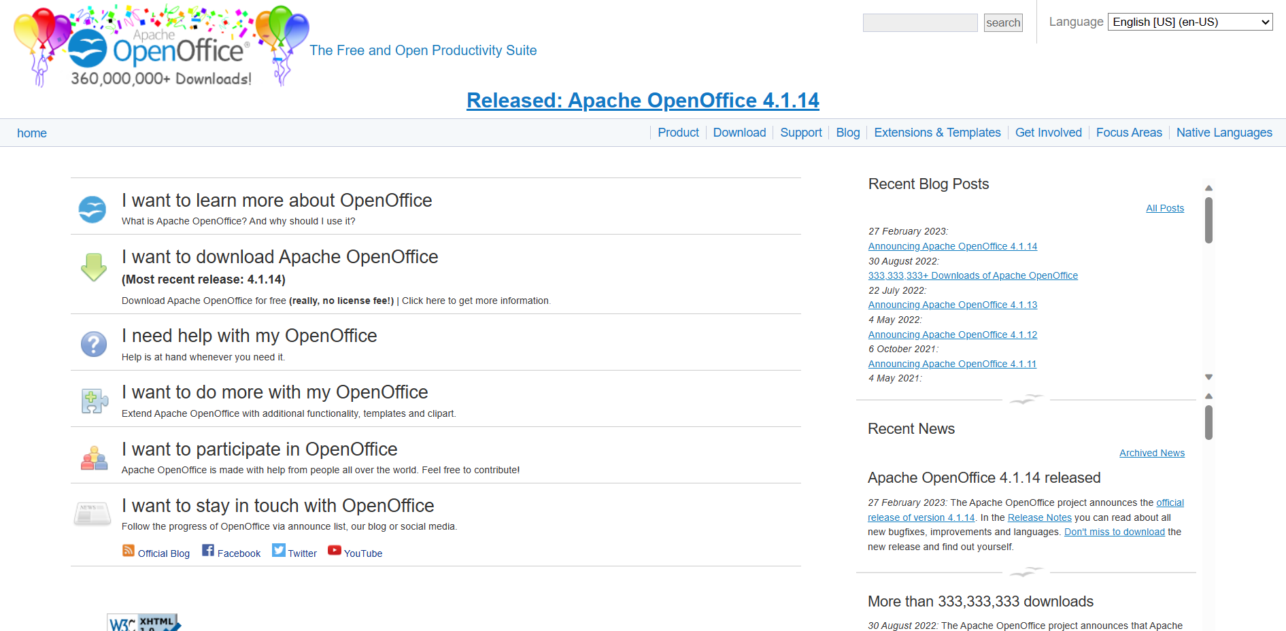This screenshot has width=1286, height=631.
Task: Open the Focus Areas menu item
Action: (x=1129, y=133)
